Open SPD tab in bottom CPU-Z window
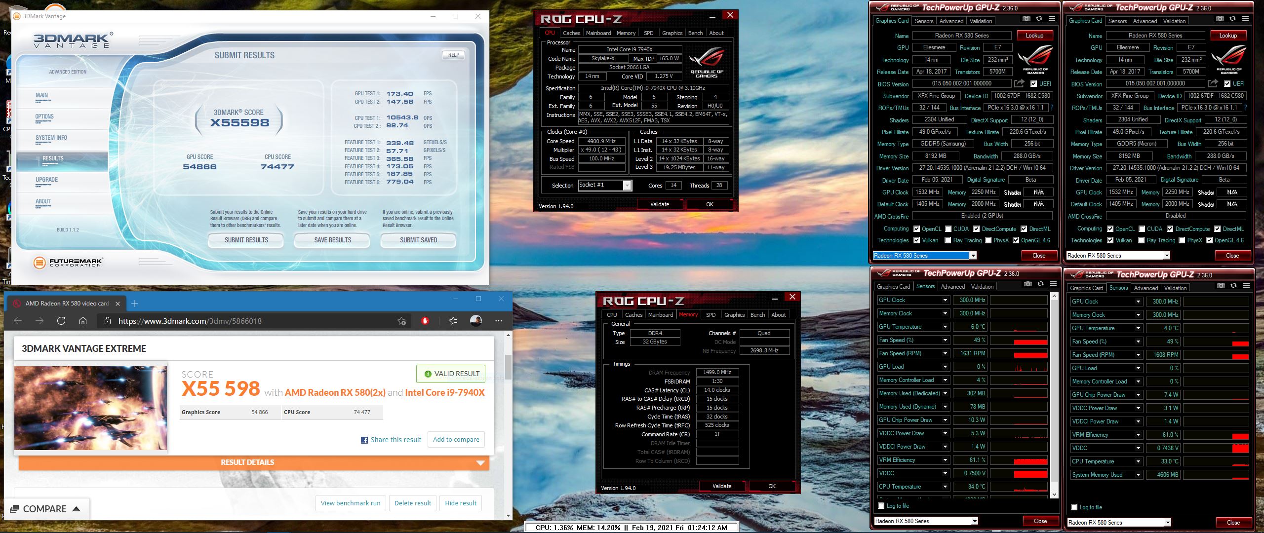The height and width of the screenshot is (533, 1264). tap(711, 315)
